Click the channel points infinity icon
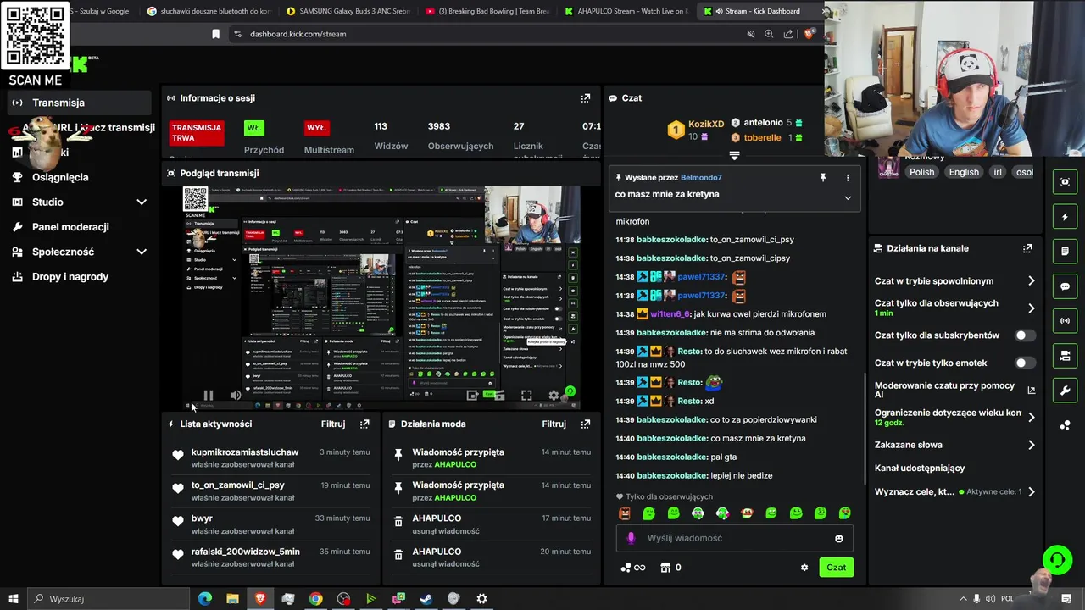 (633, 568)
